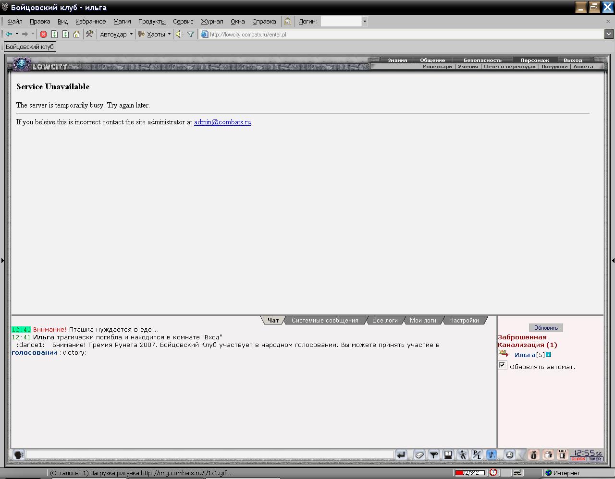Click the Обновить button
Viewport: 615px width, 479px height.
[x=546, y=328]
